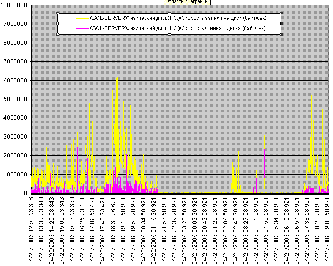Click the 10000000 value on the vertical axis
The width and height of the screenshot is (333, 266).
15,5
